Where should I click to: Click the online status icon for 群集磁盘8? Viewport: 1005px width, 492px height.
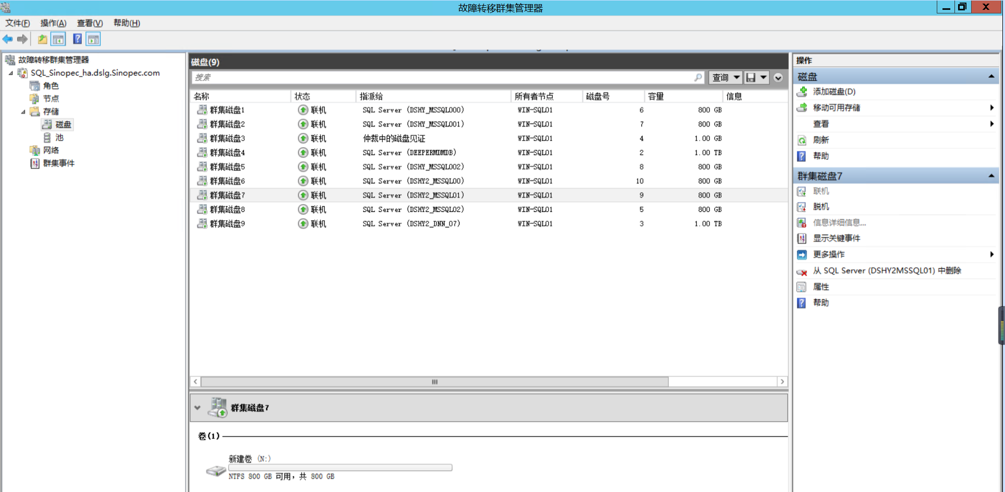303,209
